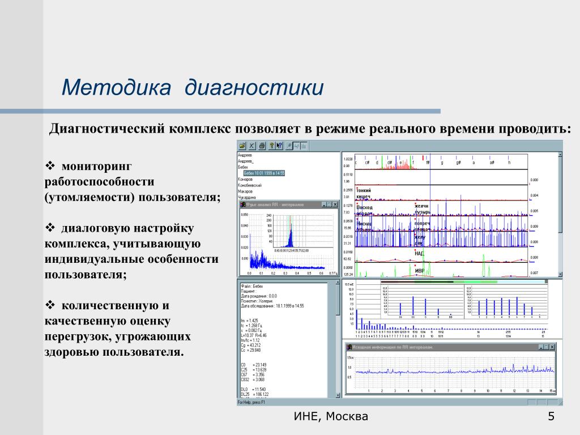The height and width of the screenshot is (435, 580).
Task: Close the Fourier RR-interval analysis window
Action: (335, 204)
